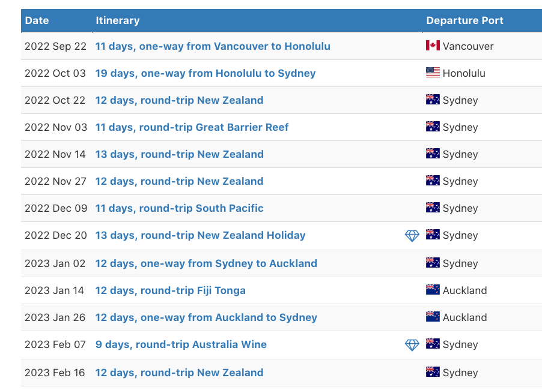Open 11 days Great Barrier Reef itinerary
Image resolution: width=542 pixels, height=390 pixels.
192,127
